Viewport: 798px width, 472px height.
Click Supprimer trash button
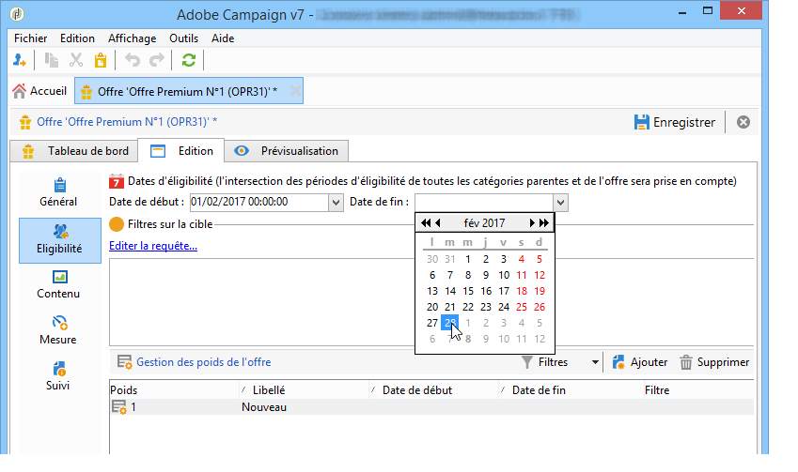point(714,362)
